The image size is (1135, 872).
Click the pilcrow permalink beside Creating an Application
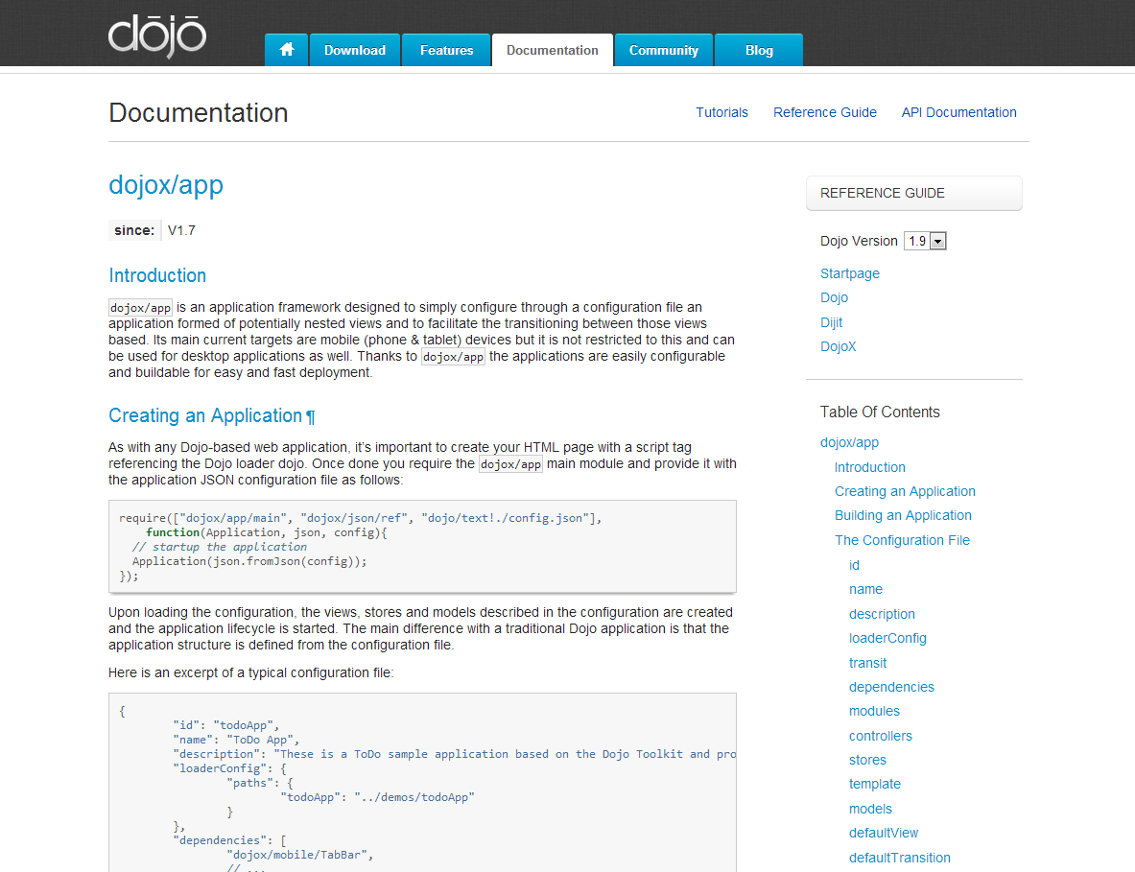pyautogui.click(x=311, y=417)
